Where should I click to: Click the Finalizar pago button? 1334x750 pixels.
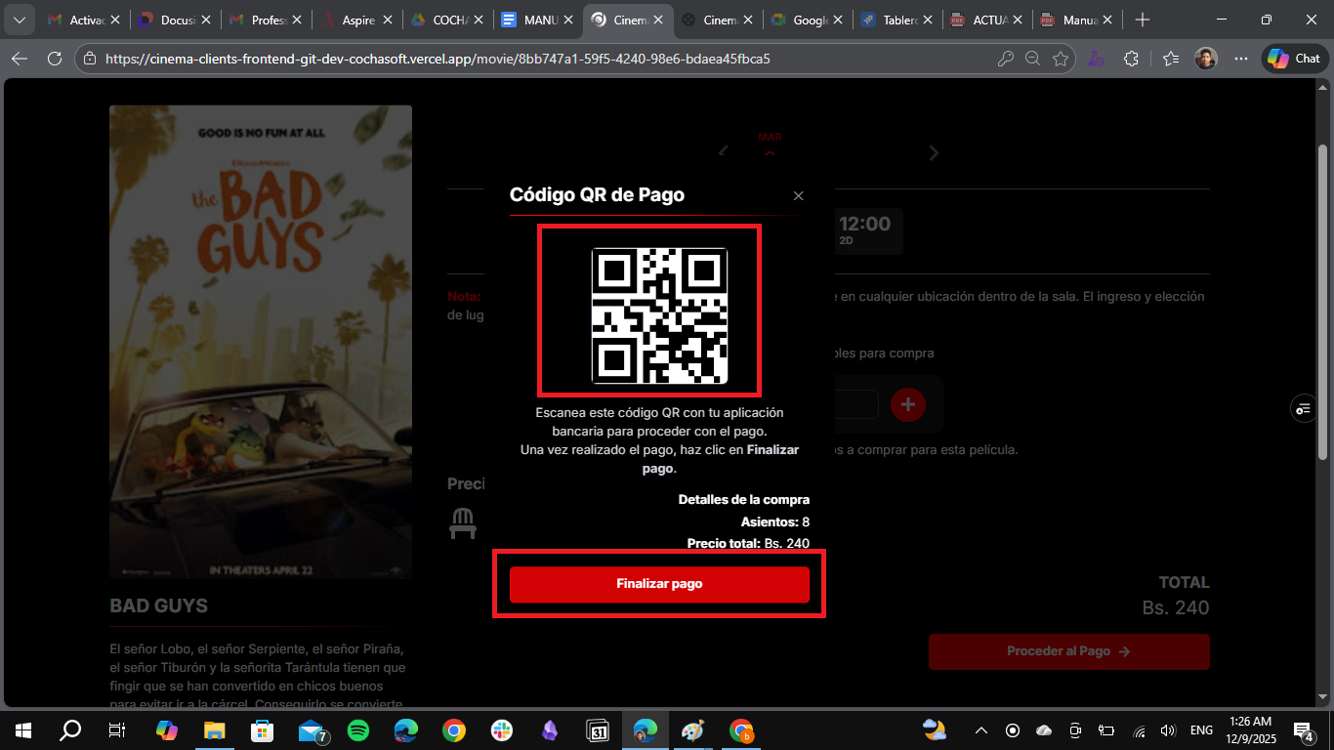coord(659,584)
